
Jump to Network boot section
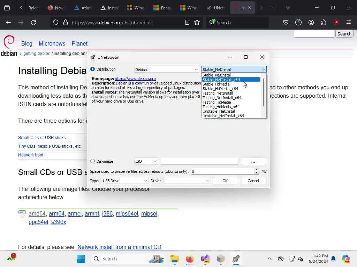click(31, 155)
